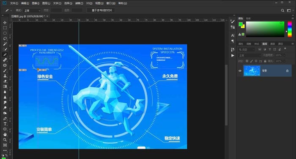Open the History panel icon

click(x=233, y=49)
